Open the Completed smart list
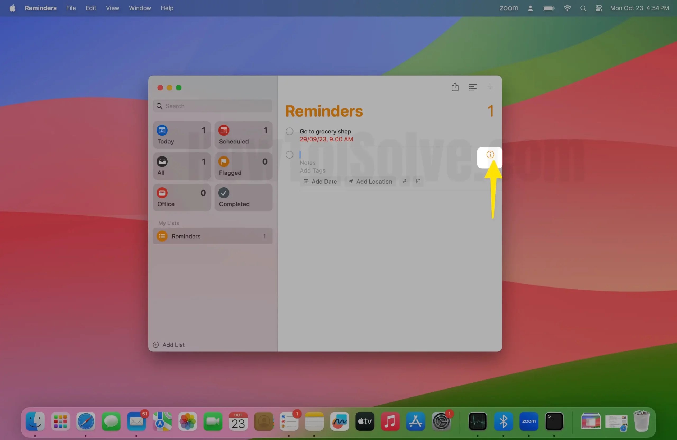 243,197
